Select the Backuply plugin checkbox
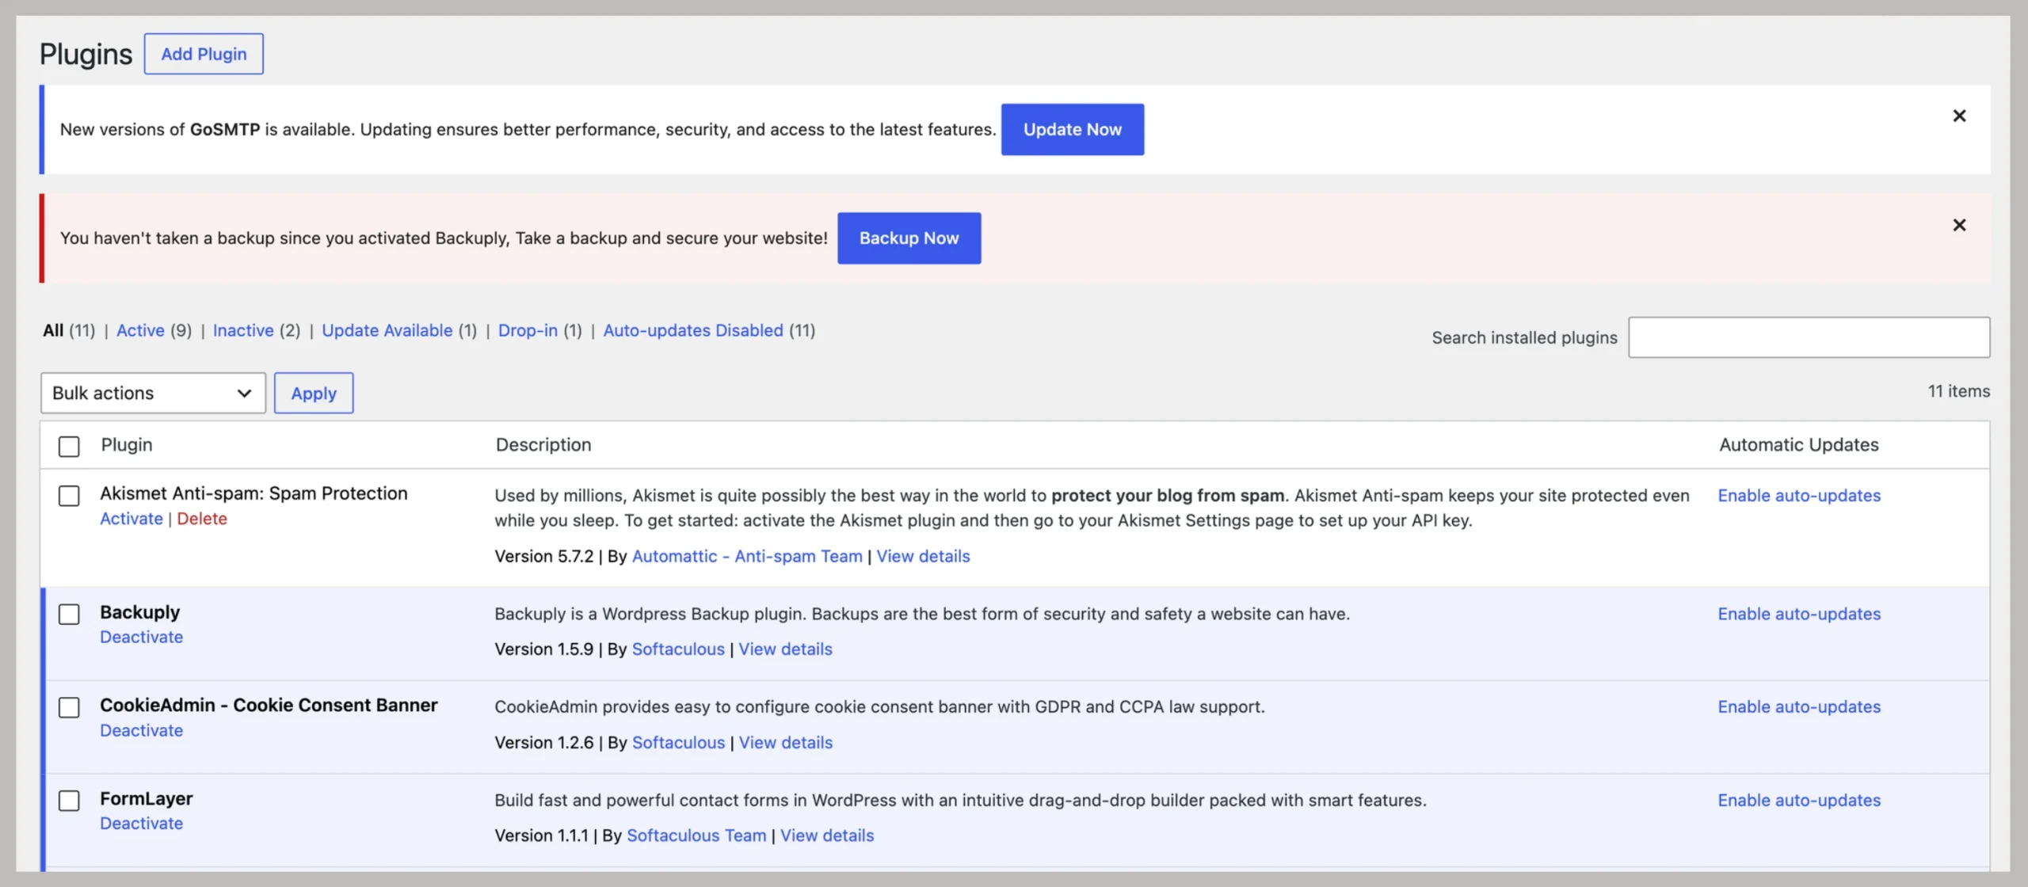Viewport: 2028px width, 887px height. [69, 614]
